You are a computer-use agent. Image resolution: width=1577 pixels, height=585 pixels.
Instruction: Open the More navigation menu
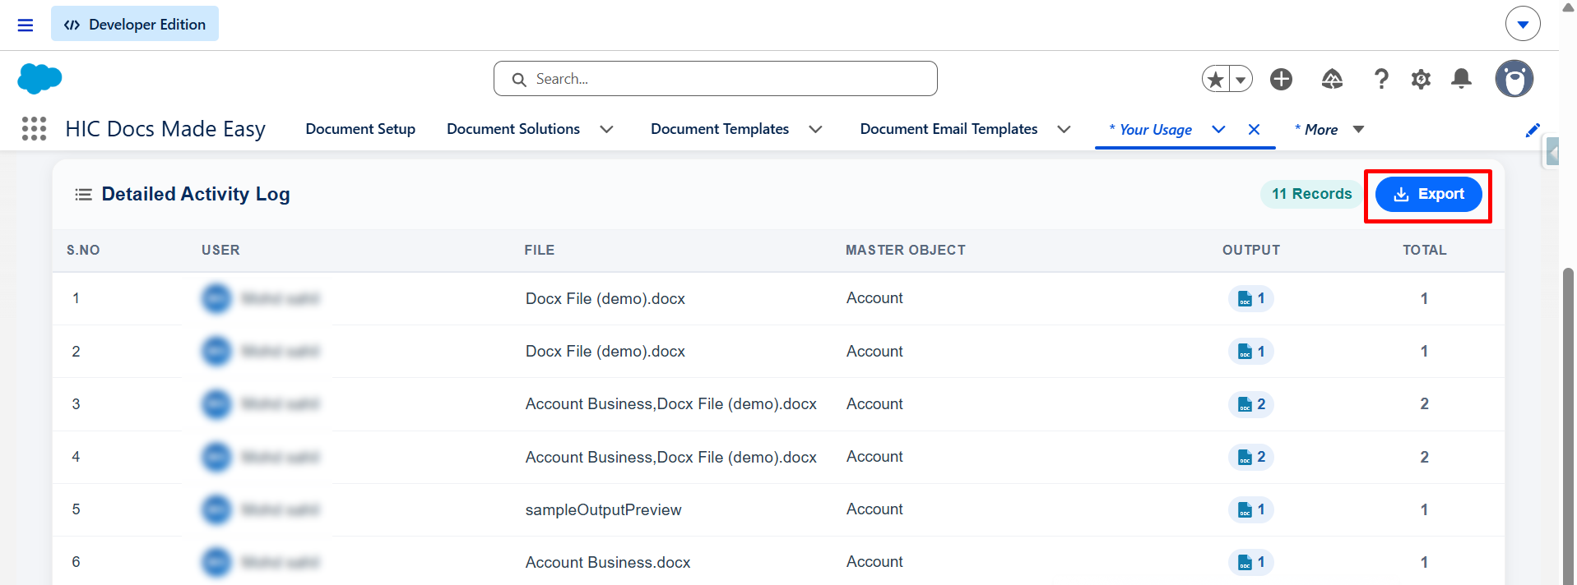1329,130
